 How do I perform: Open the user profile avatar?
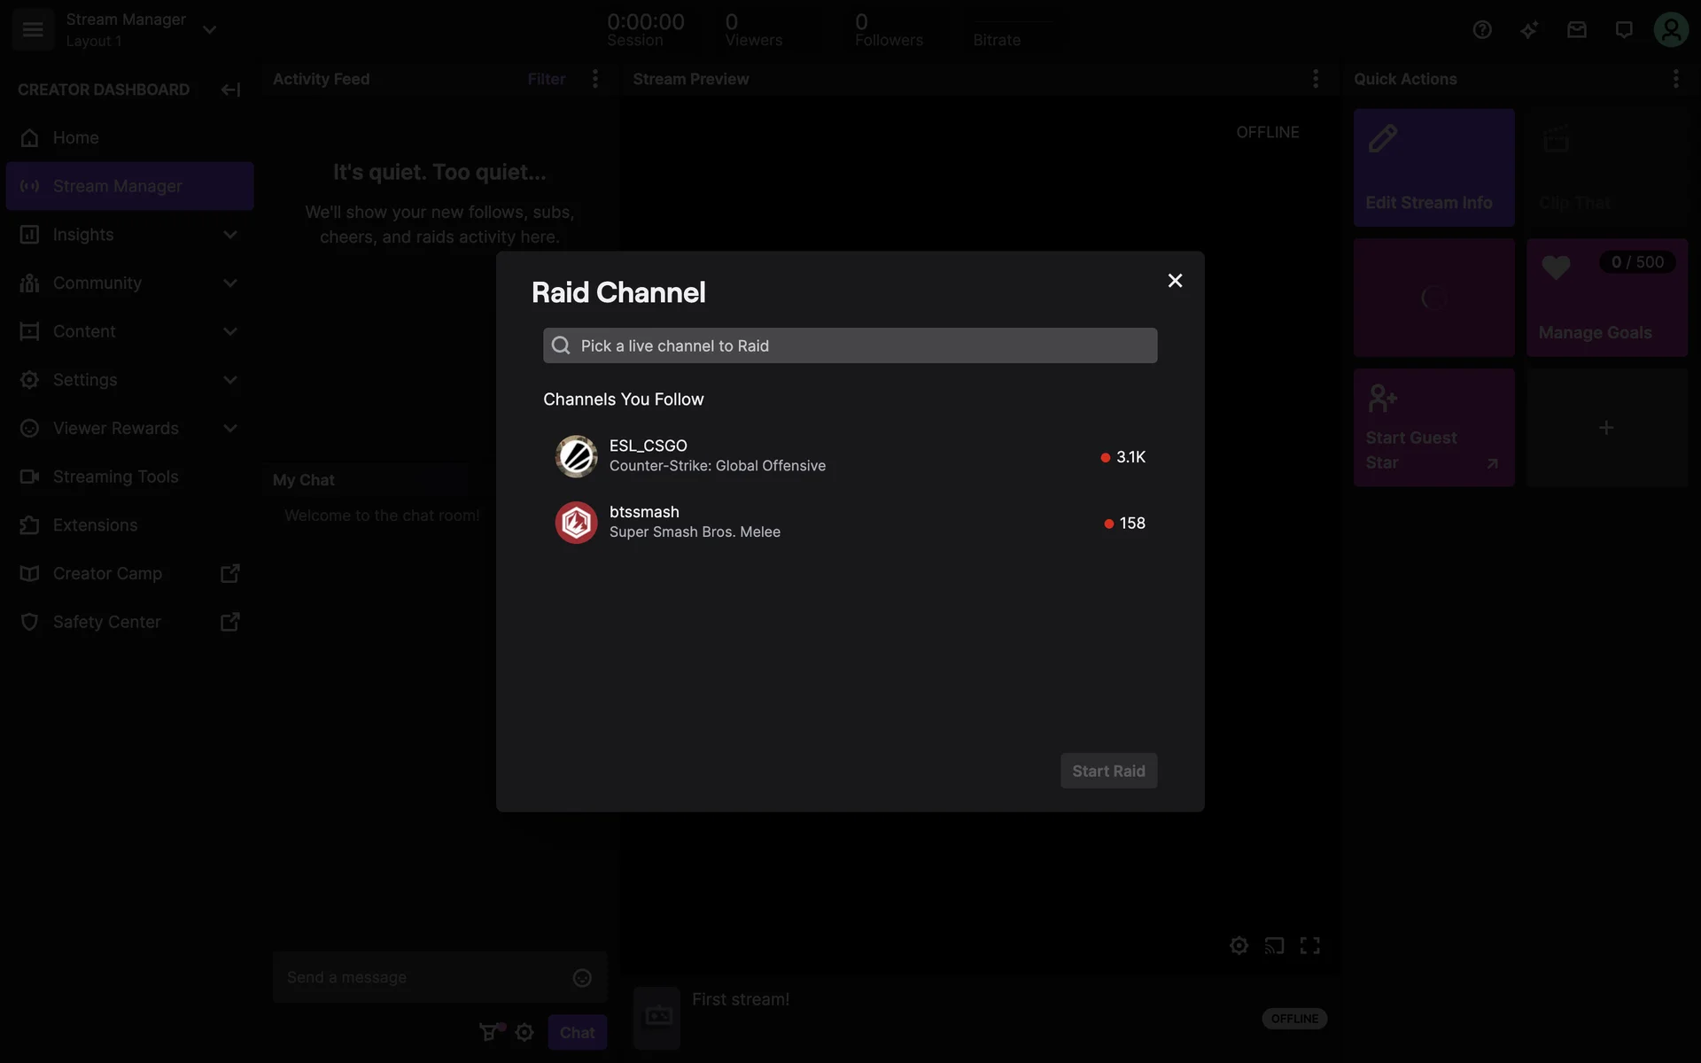[1670, 30]
